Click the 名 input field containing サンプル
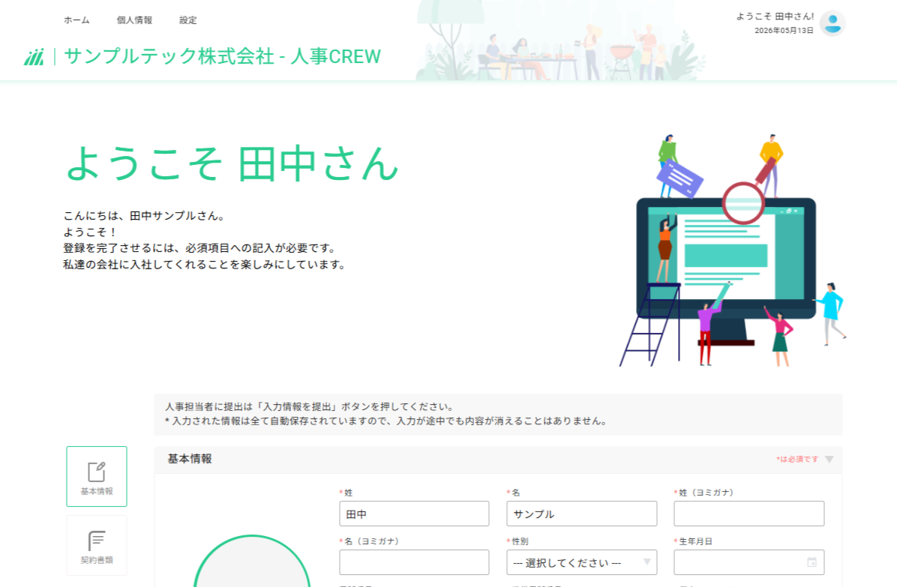Viewport: 897px width, 587px height. point(582,514)
